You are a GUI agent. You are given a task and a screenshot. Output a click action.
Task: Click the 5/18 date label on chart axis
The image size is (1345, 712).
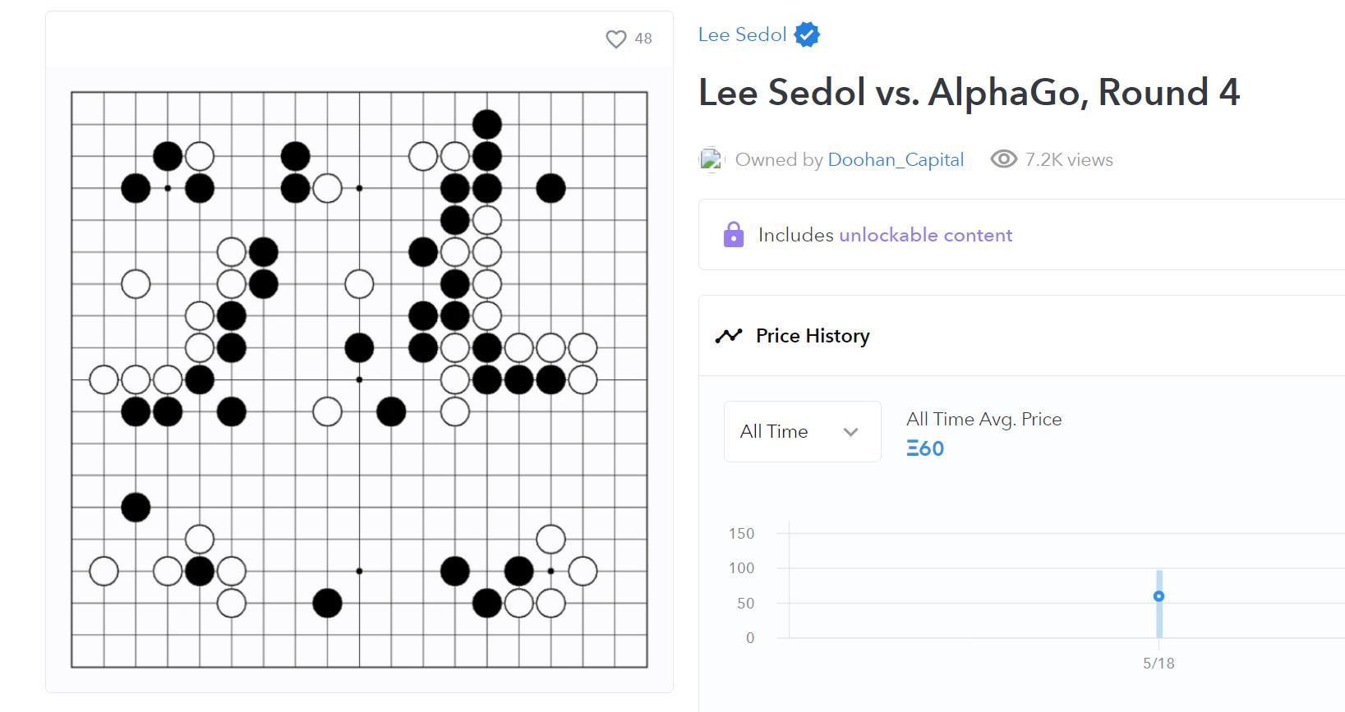1158,663
